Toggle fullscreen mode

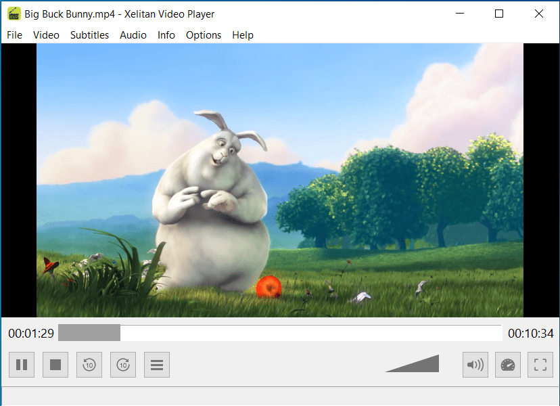coord(540,365)
